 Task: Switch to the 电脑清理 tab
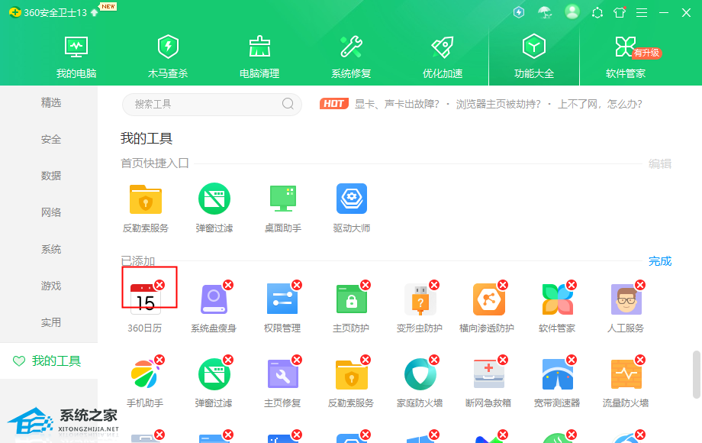click(x=259, y=57)
